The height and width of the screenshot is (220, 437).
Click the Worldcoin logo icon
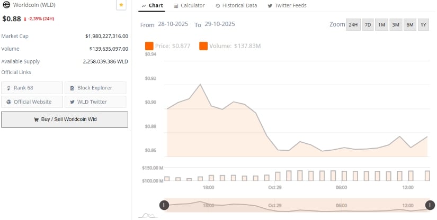click(6, 5)
